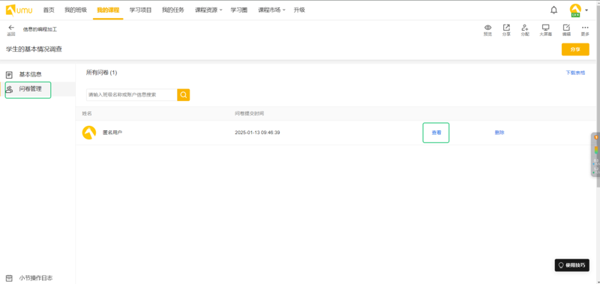Click the 匿名用户 avatar icon
600x284 pixels.
coord(88,133)
